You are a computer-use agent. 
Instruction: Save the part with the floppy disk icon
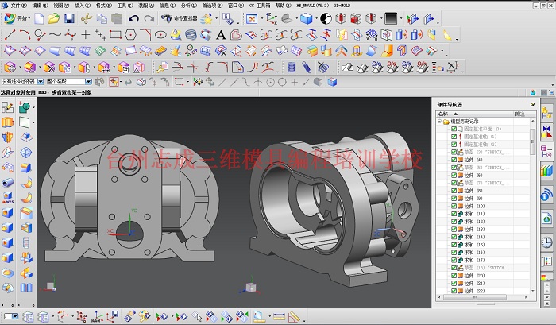pos(69,18)
